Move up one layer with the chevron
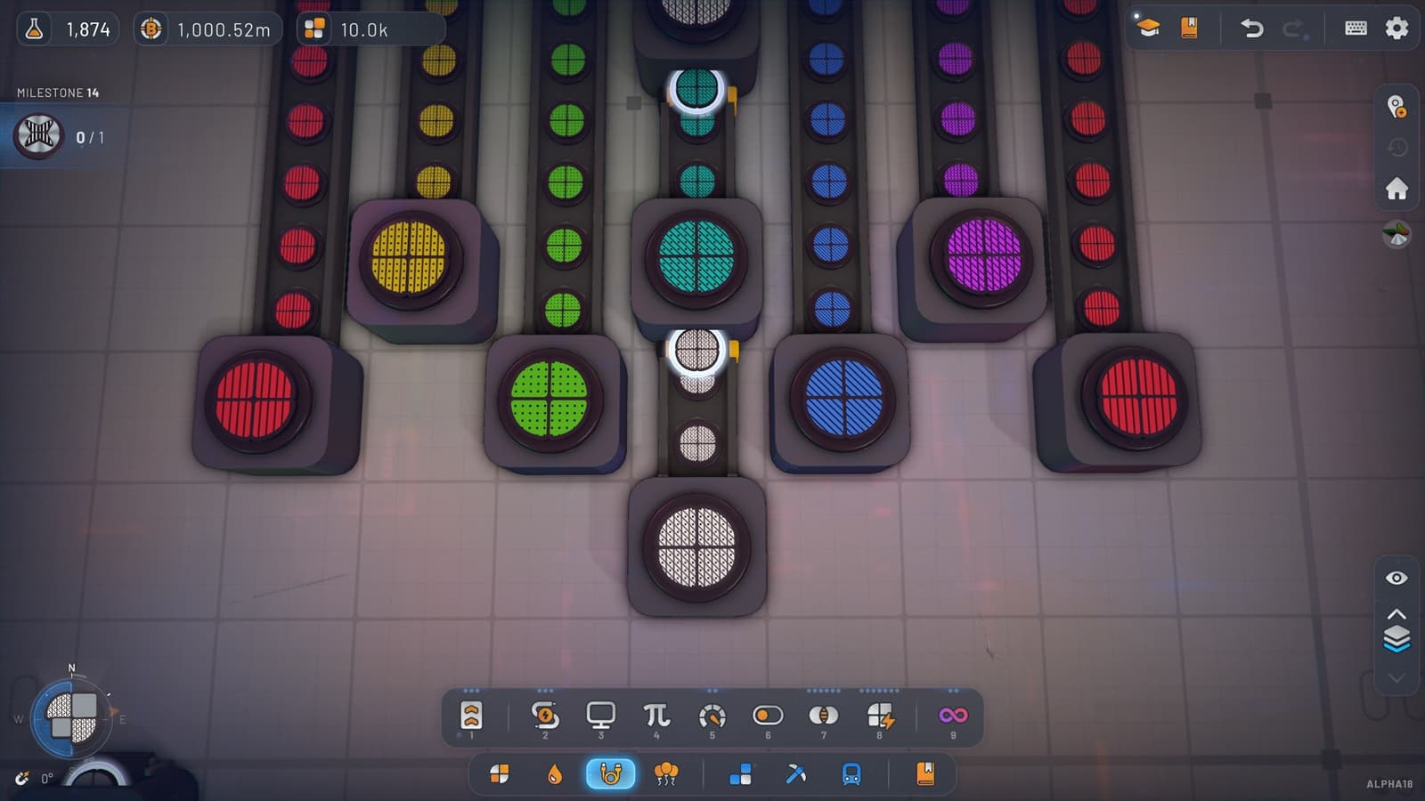The width and height of the screenshot is (1425, 801). coord(1396,614)
